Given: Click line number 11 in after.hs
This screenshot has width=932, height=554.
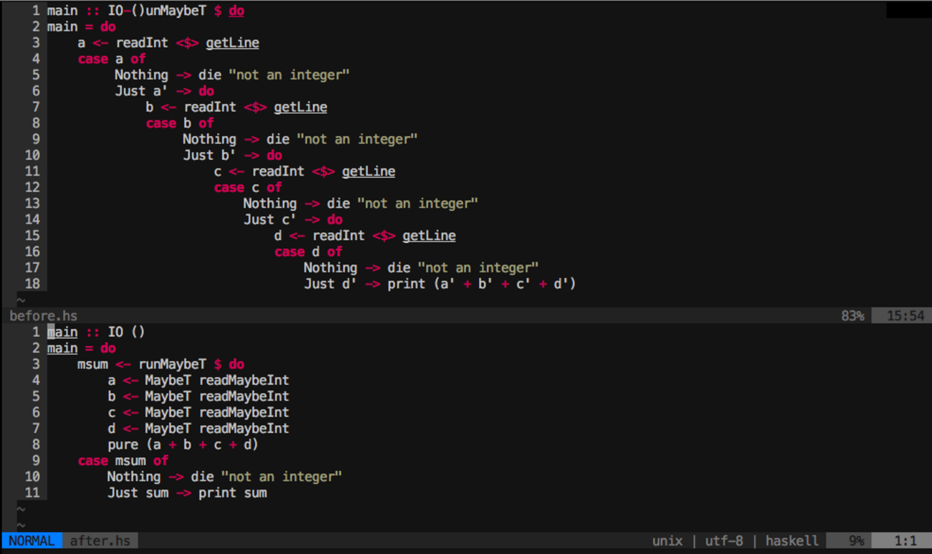Looking at the screenshot, I should pos(32,492).
